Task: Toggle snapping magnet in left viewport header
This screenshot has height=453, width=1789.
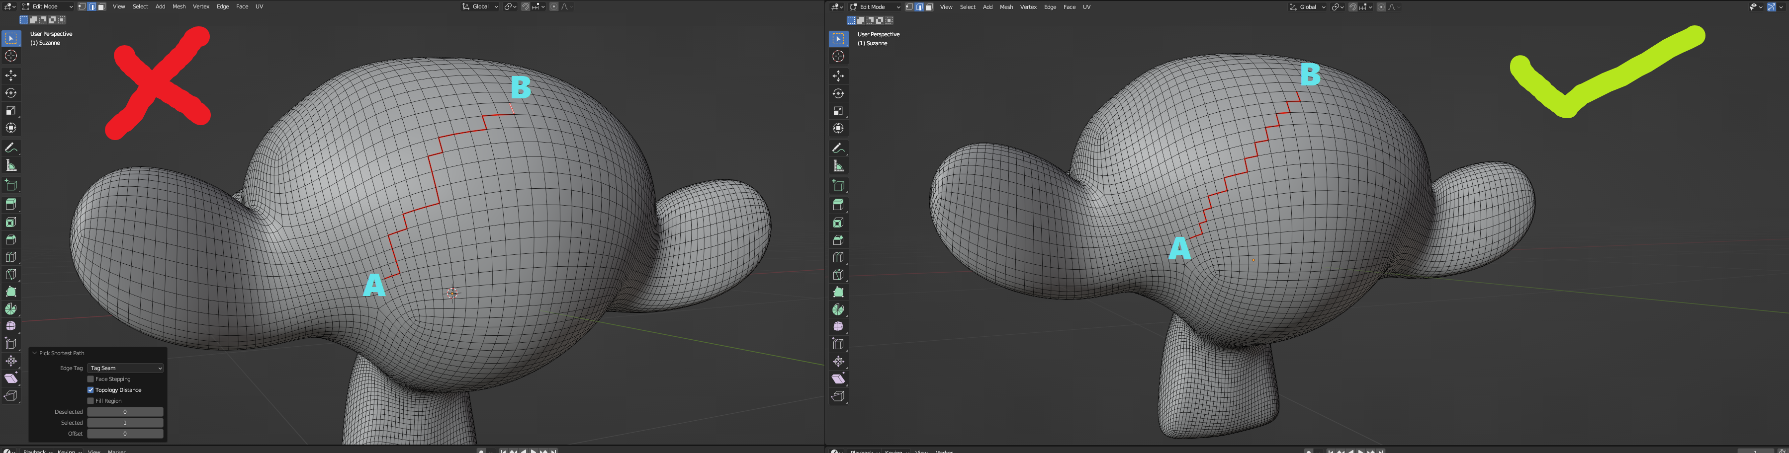Action: 526,7
